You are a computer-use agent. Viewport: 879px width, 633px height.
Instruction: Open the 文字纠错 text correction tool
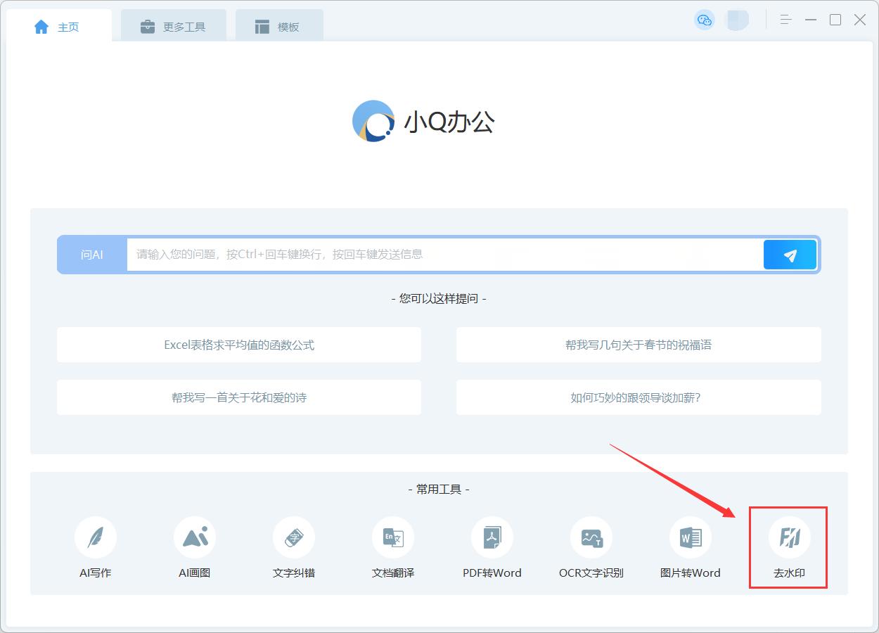tap(294, 538)
